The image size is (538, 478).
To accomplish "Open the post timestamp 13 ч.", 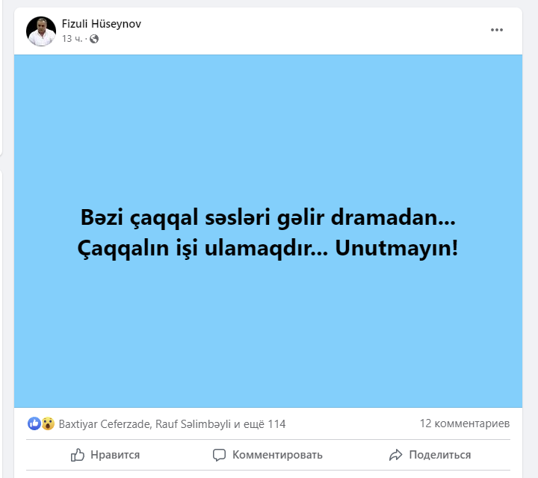I will pos(72,39).
